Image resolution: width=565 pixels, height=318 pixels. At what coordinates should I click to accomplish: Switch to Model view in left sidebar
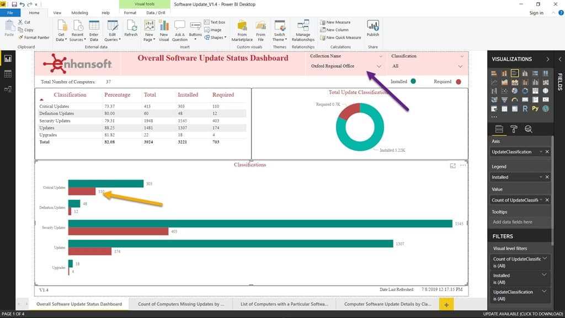(8, 88)
